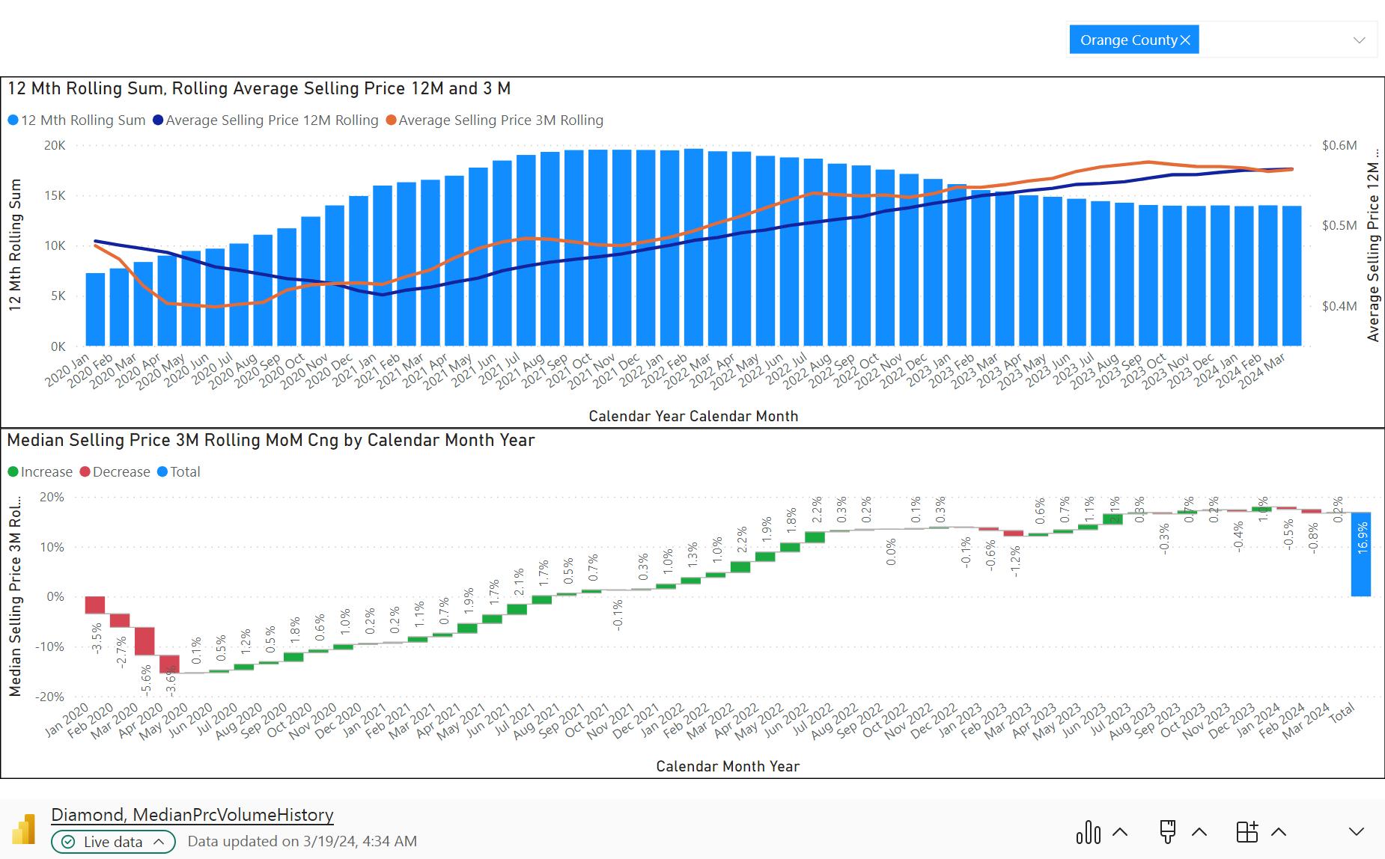
Task: Remove the Orange County filter chip
Action: (x=1185, y=40)
